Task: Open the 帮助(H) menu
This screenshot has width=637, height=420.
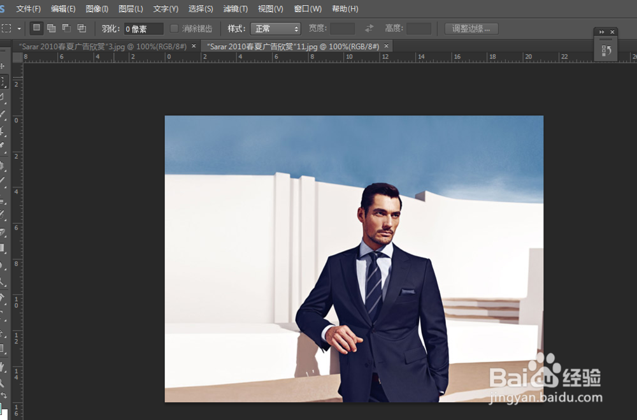Action: [345, 8]
